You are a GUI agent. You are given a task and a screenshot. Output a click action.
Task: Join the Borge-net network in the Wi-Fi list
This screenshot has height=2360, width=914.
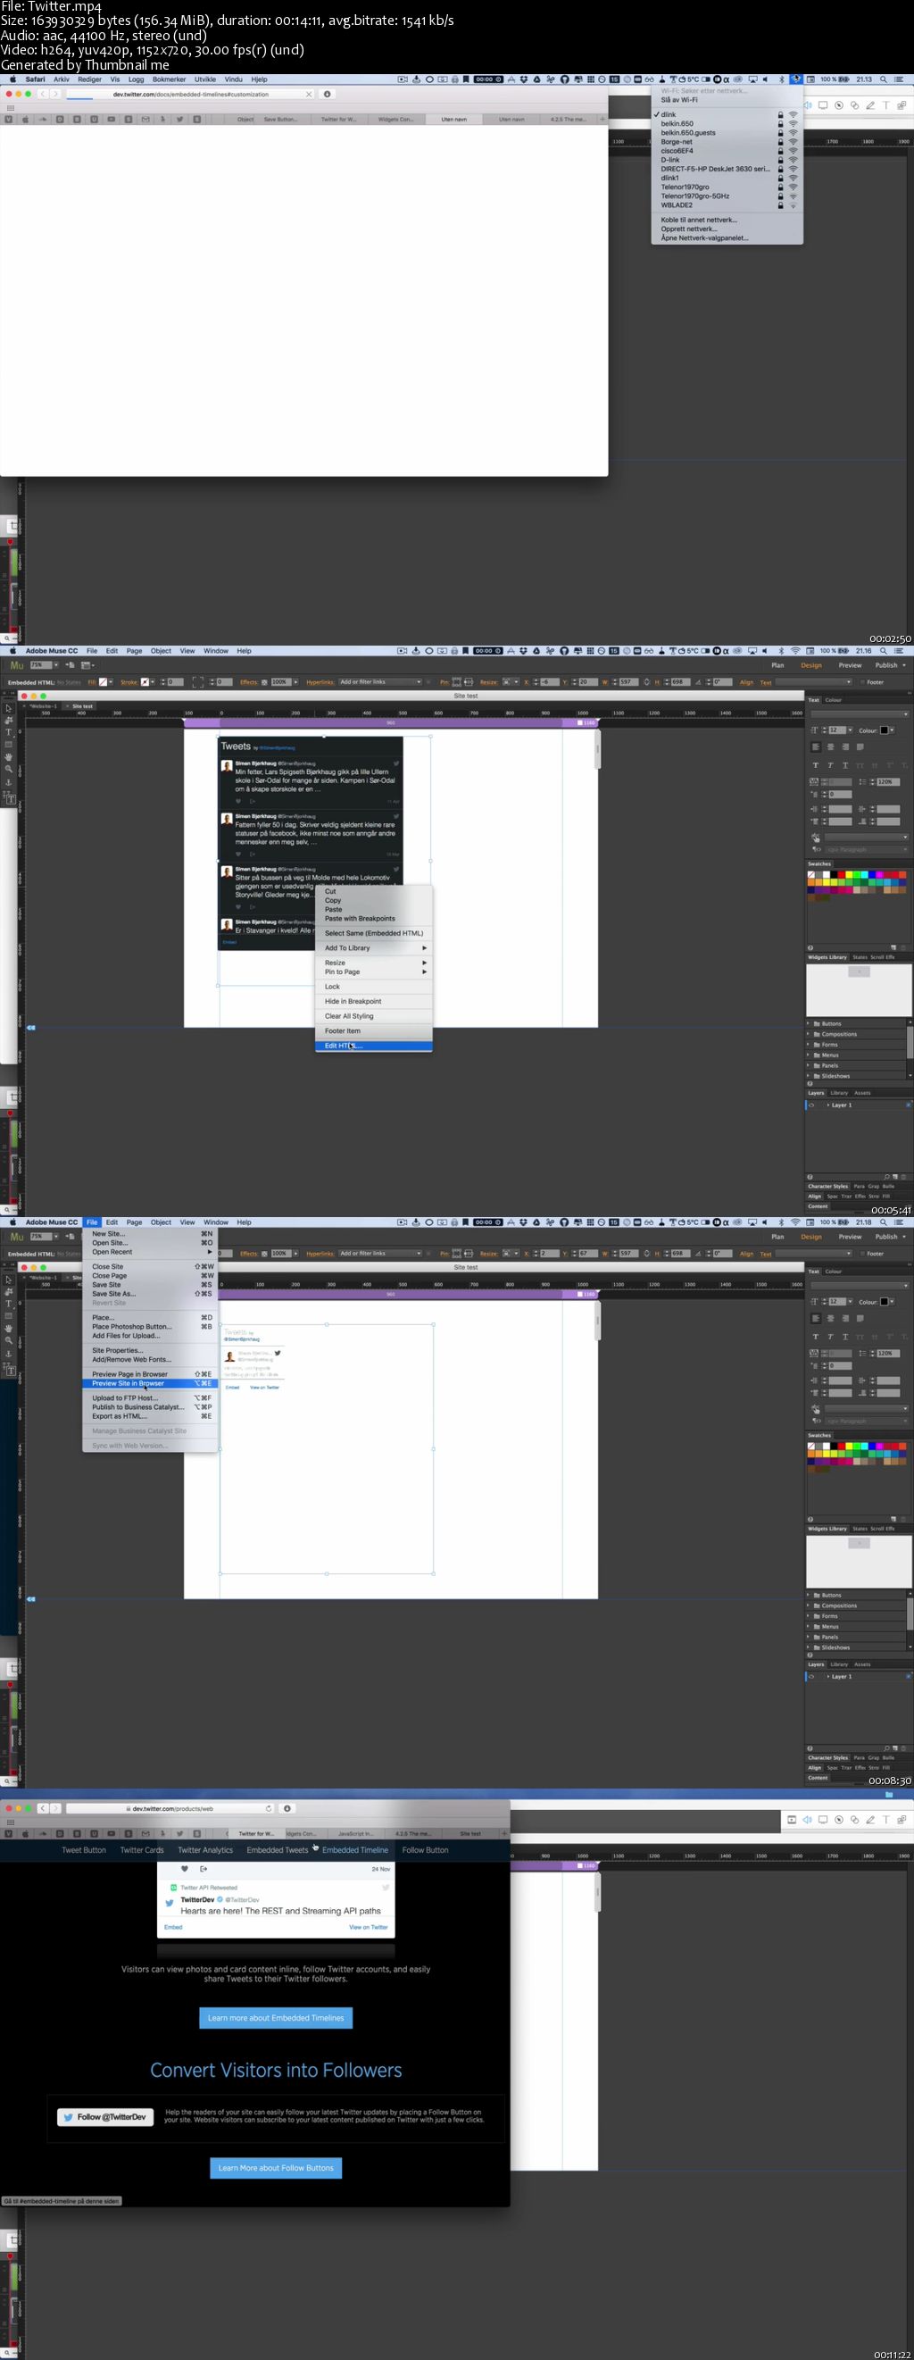tap(727, 142)
